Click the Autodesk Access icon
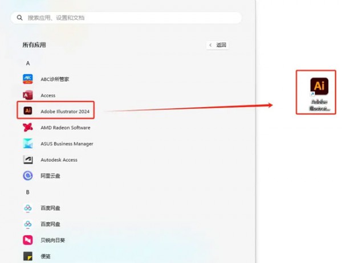342x263 pixels. pyautogui.click(x=28, y=159)
